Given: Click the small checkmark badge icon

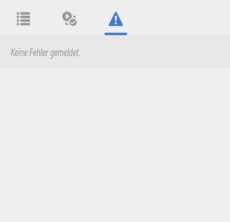Looking at the screenshot, I should coord(73,22).
